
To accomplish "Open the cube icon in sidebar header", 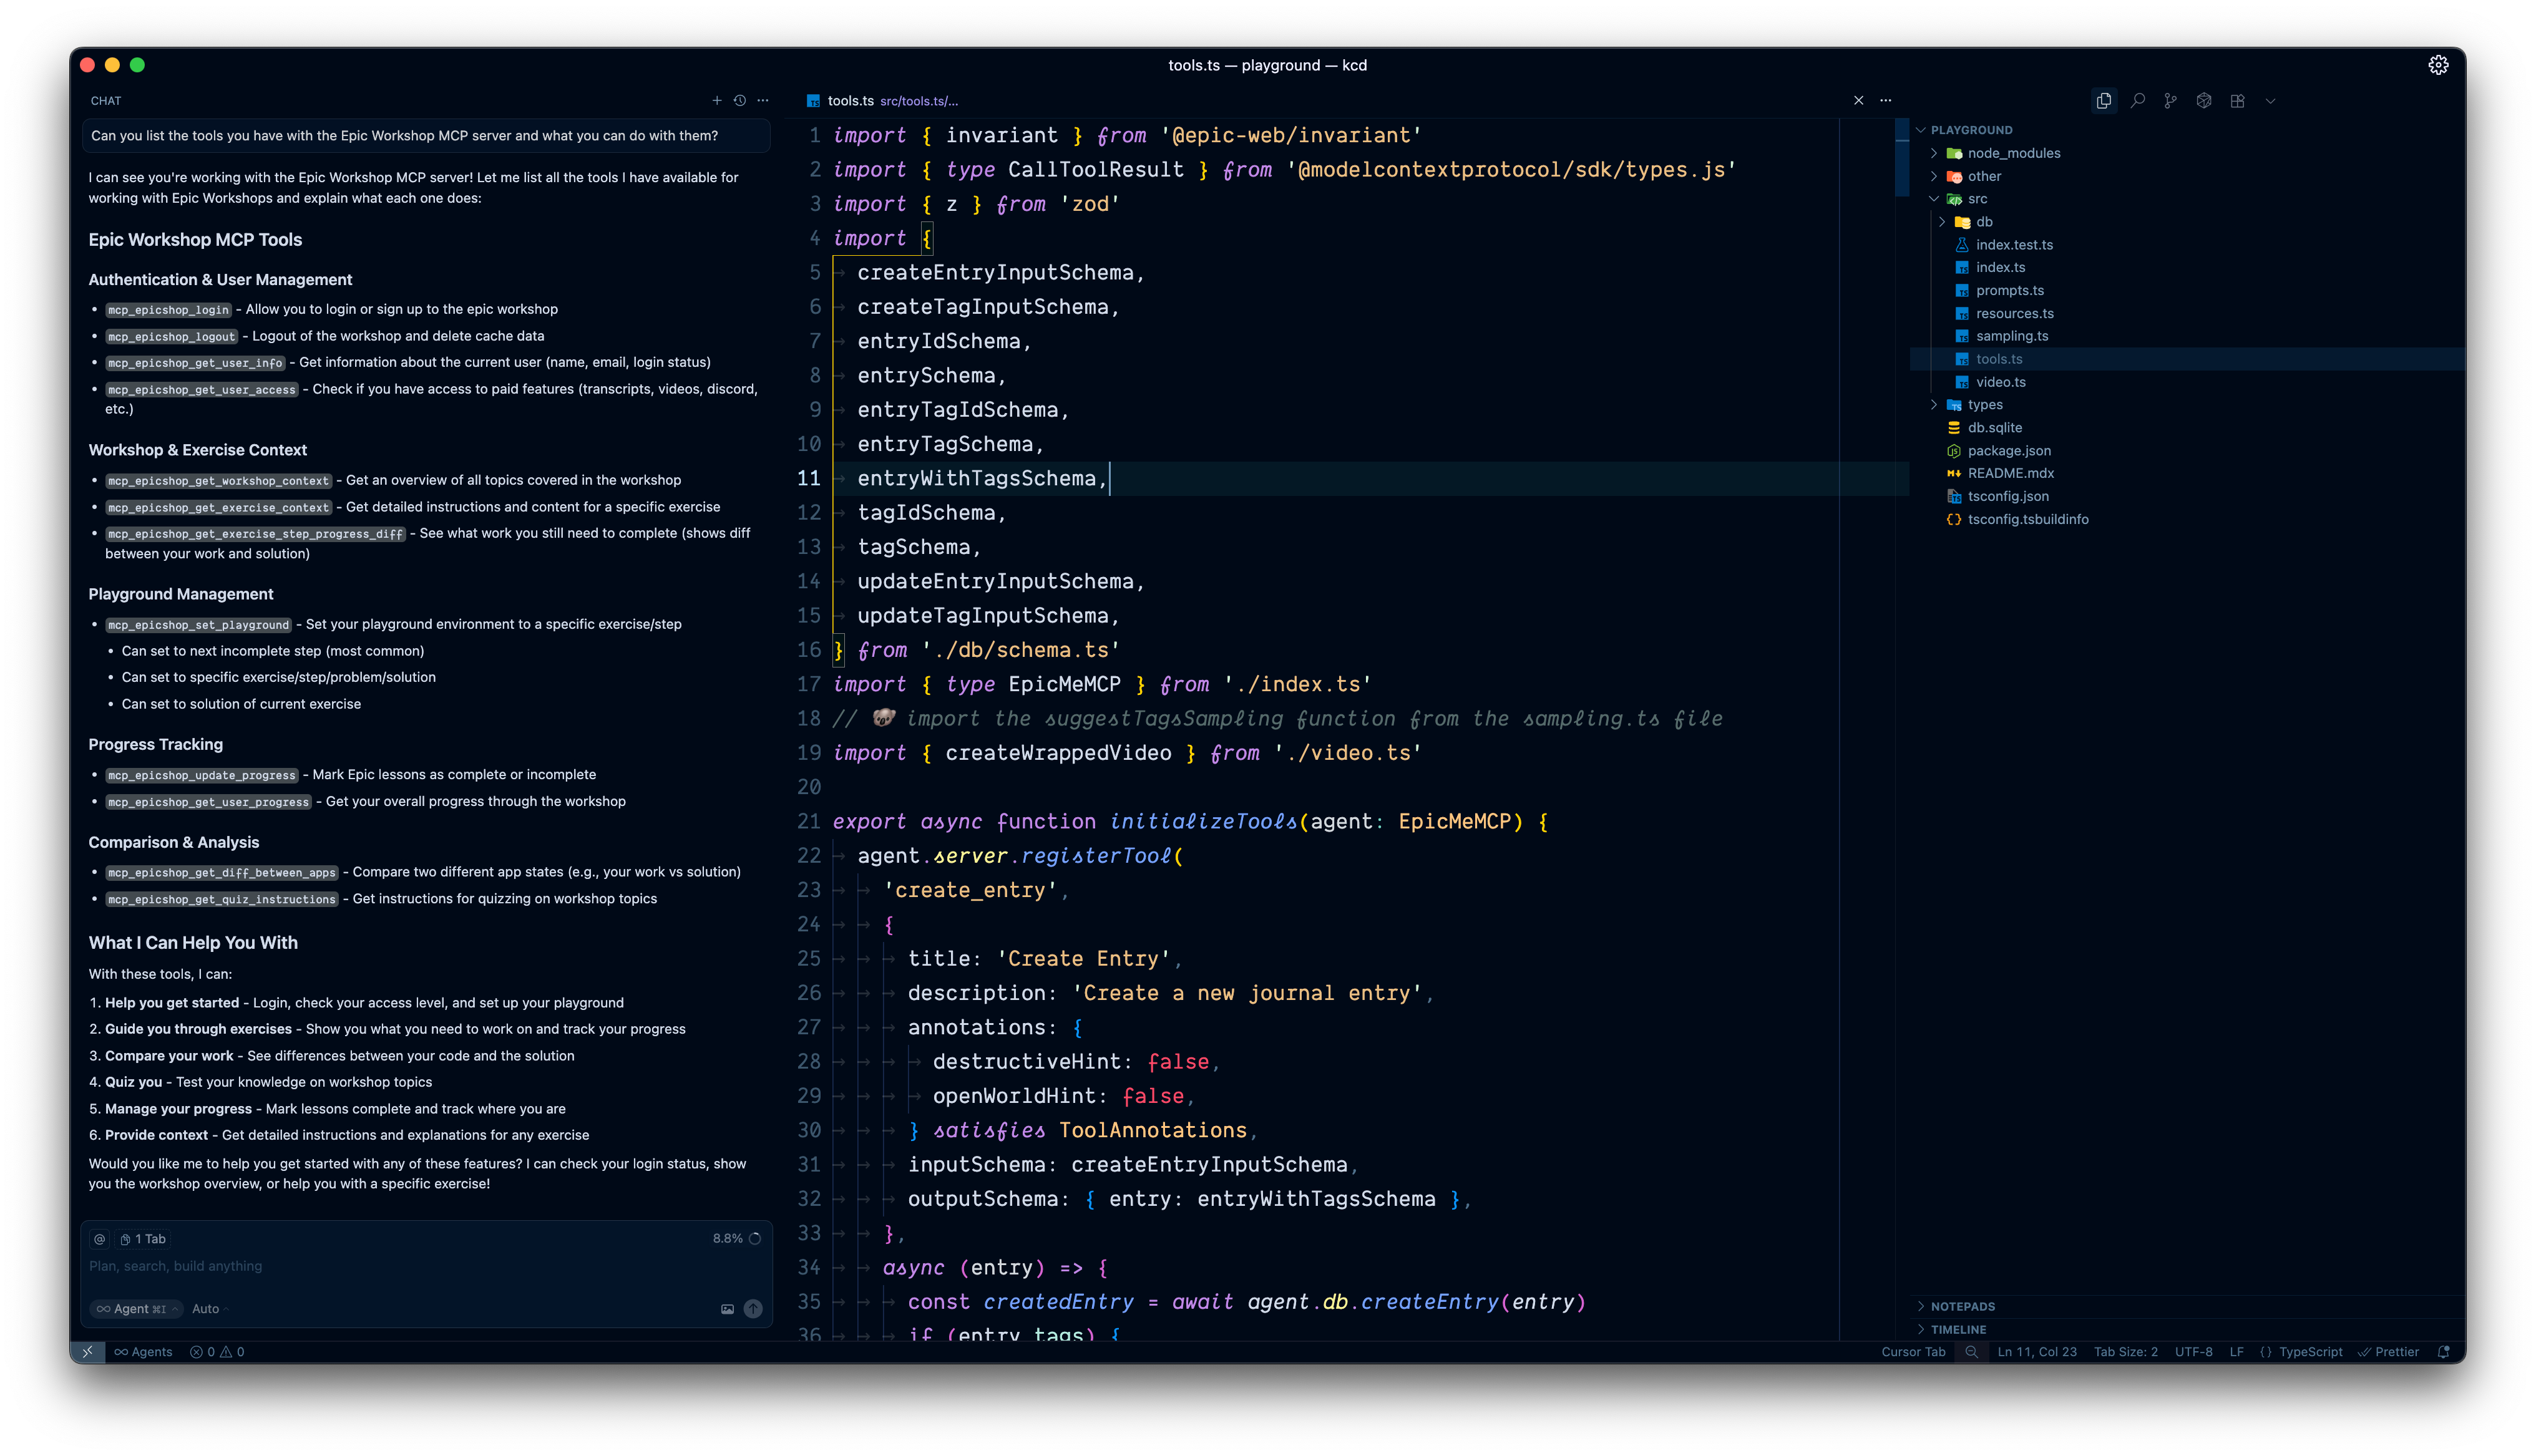I will 2204,101.
